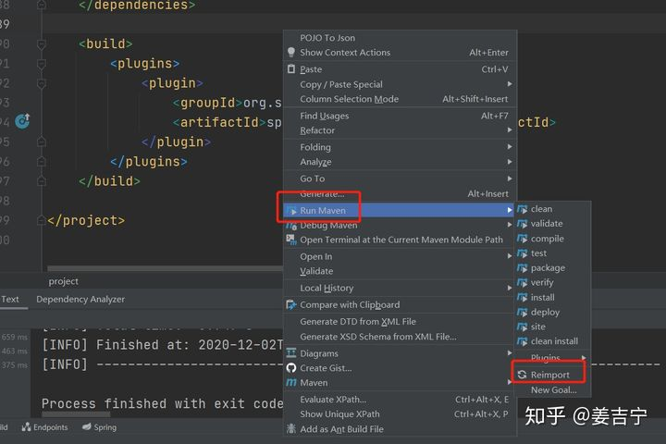Click the editor horizontal scrollbar

pos(165,268)
